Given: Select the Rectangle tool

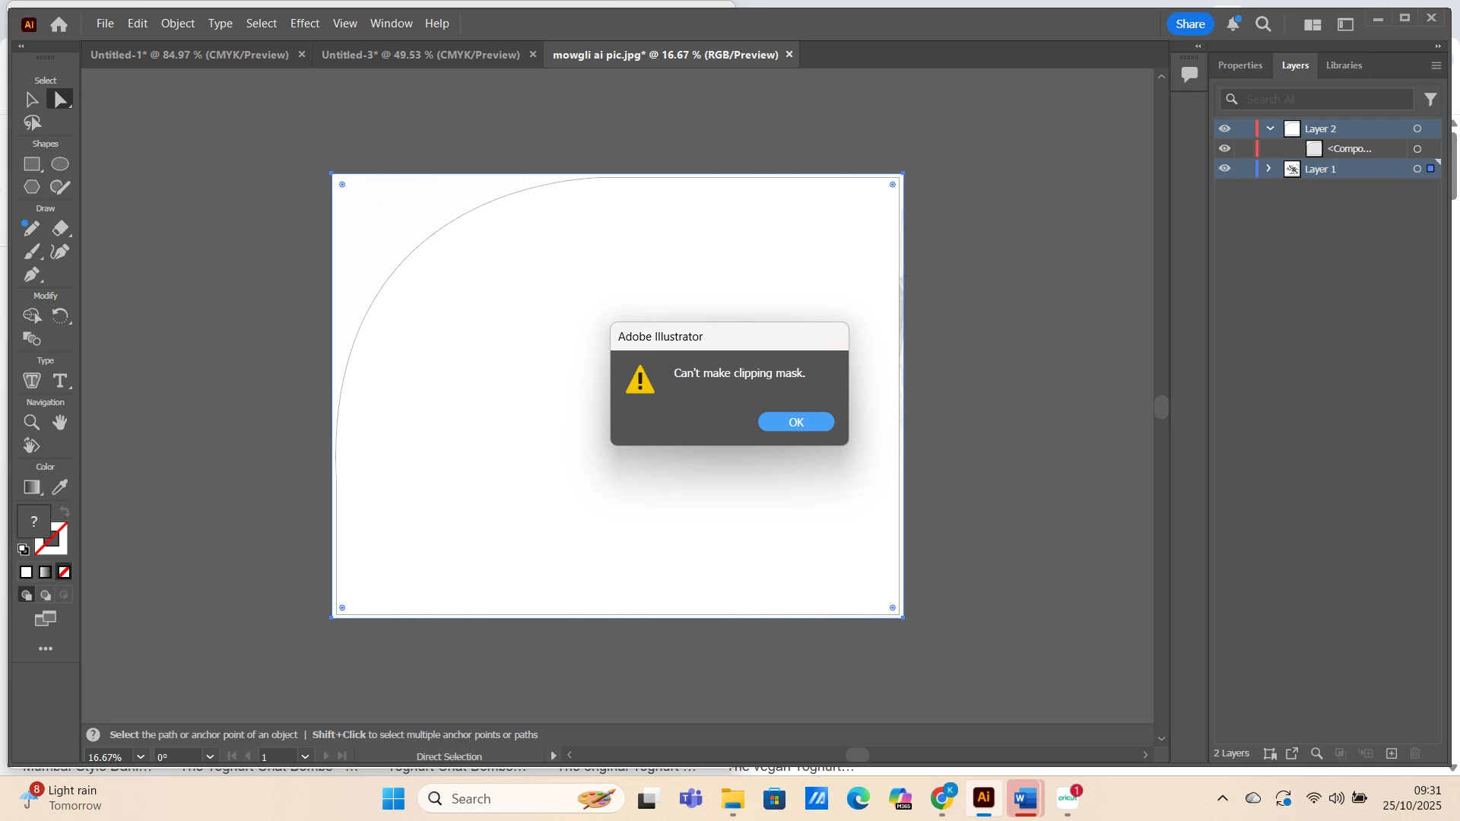Looking at the screenshot, I should (x=31, y=164).
